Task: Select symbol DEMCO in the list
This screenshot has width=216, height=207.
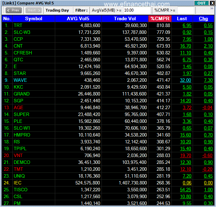Action: point(22,162)
